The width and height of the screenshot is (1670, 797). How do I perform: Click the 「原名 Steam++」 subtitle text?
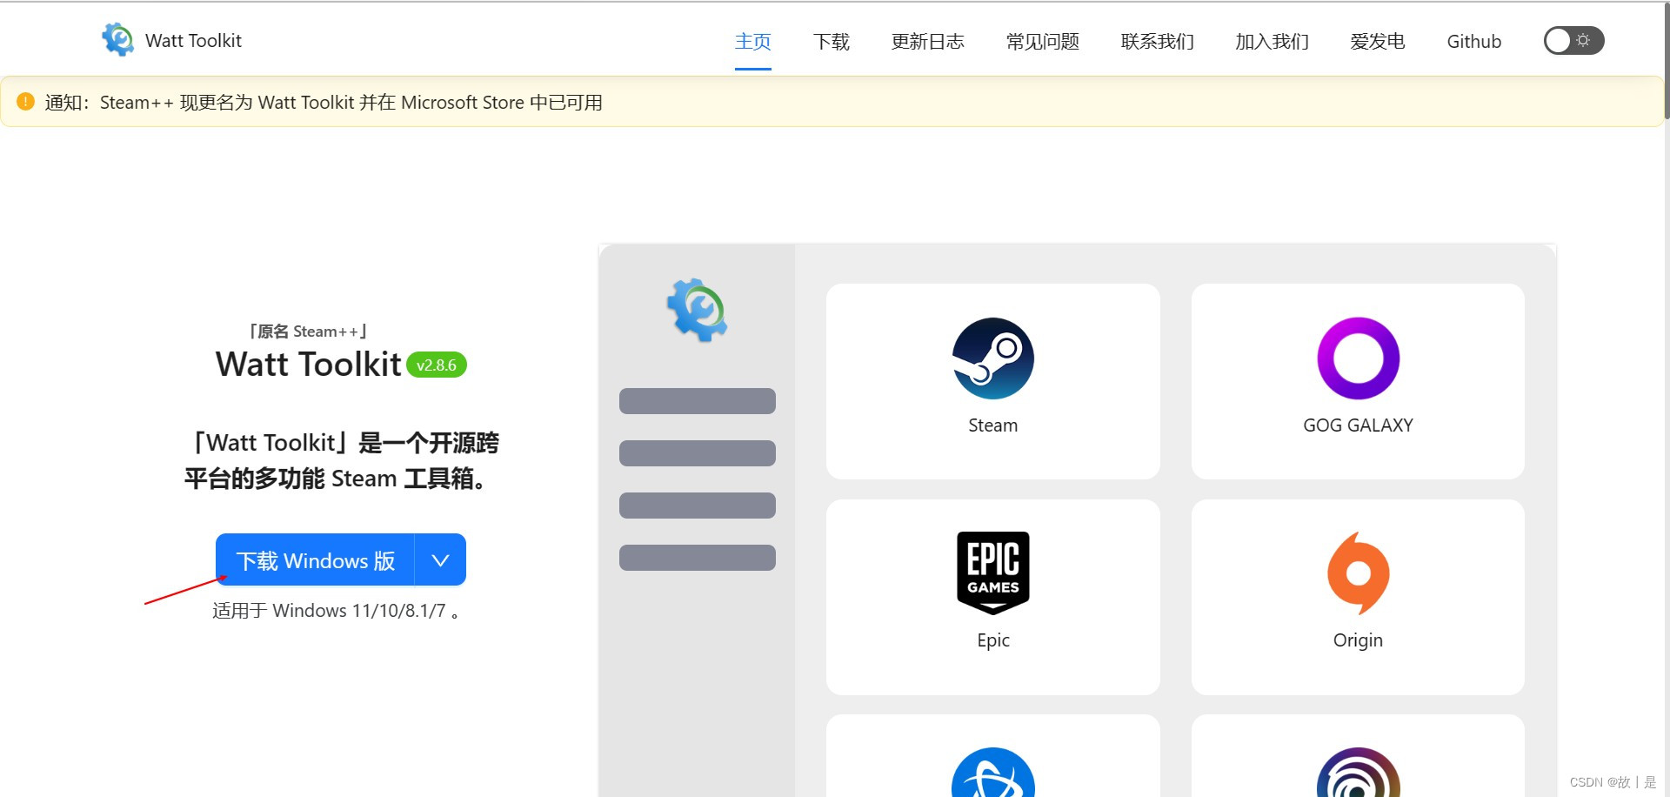[308, 332]
